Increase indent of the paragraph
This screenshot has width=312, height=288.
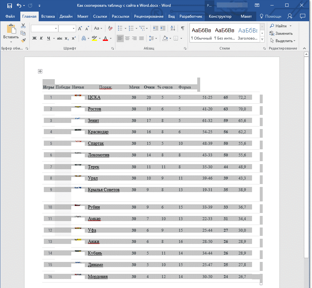[x=163, y=28]
